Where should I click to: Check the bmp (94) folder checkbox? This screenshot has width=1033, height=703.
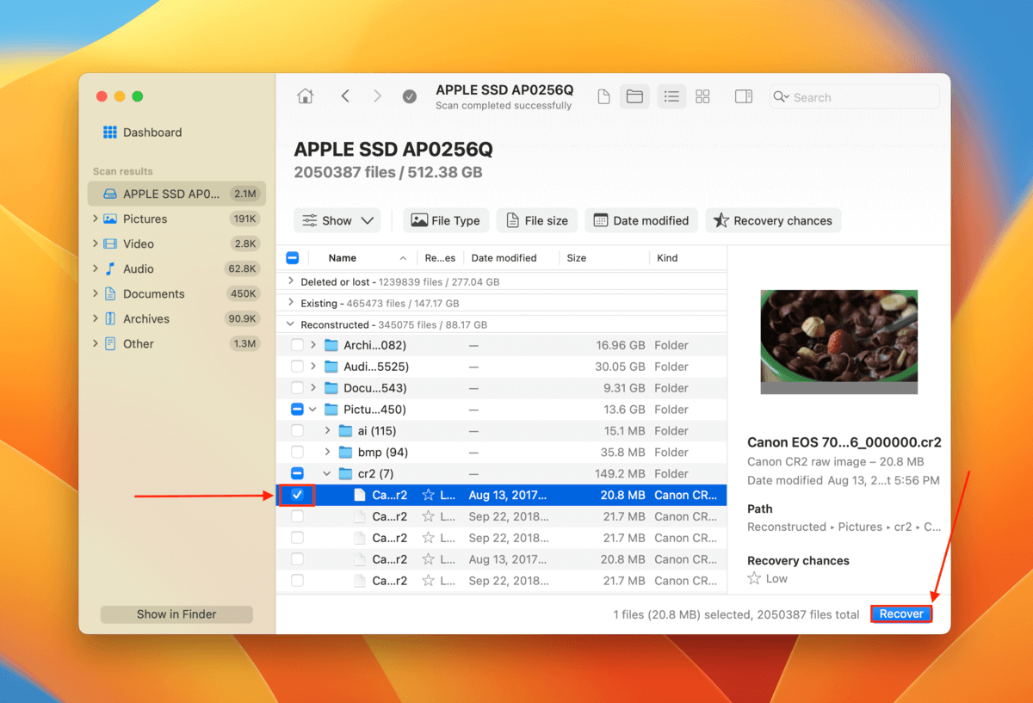[297, 452]
